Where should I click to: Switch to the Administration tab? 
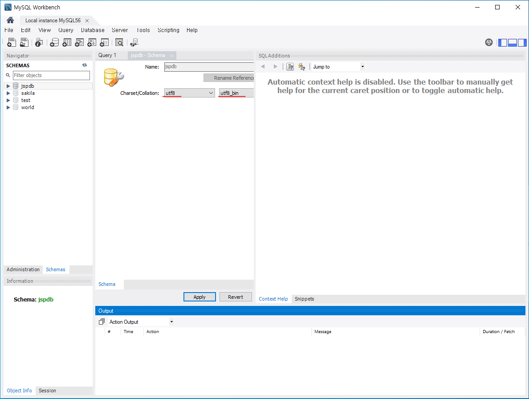[x=23, y=269]
